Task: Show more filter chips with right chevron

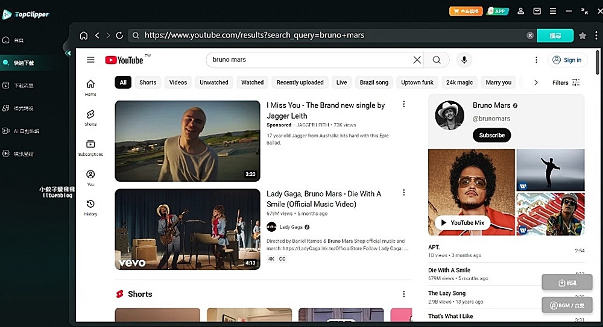Action: [x=535, y=83]
